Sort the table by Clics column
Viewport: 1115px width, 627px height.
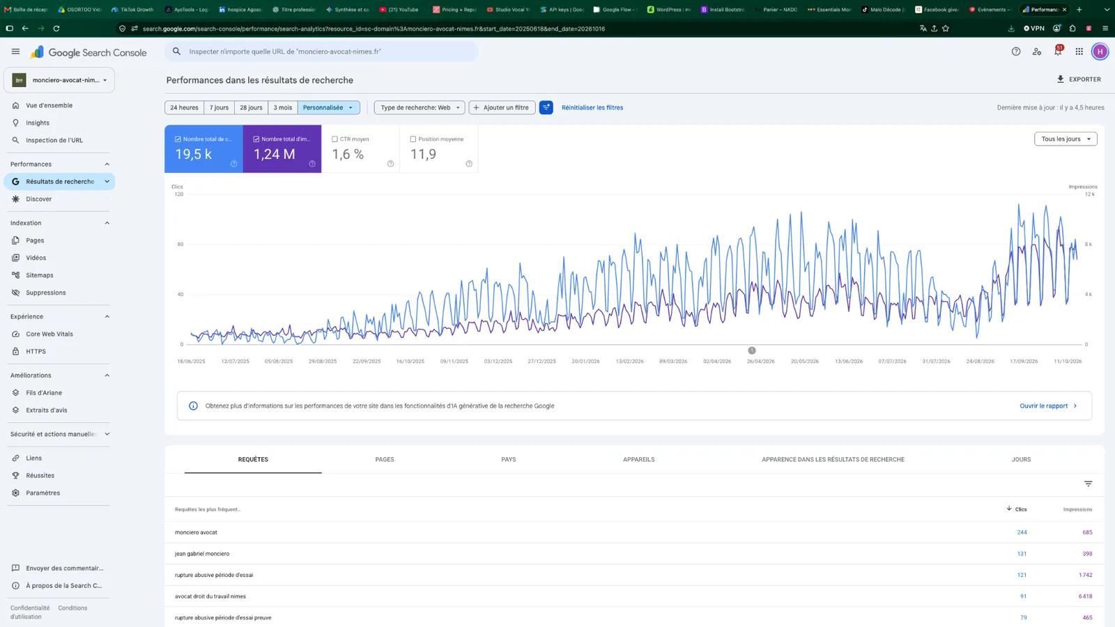[1017, 509]
